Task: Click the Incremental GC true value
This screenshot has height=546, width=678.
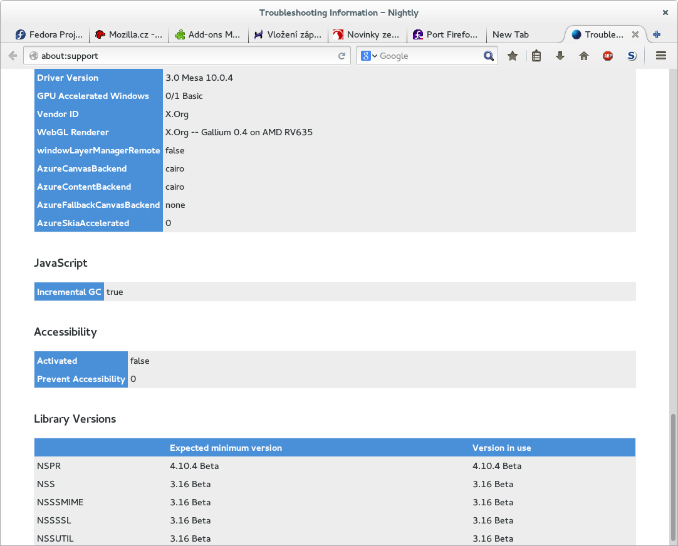Action: pyautogui.click(x=115, y=292)
